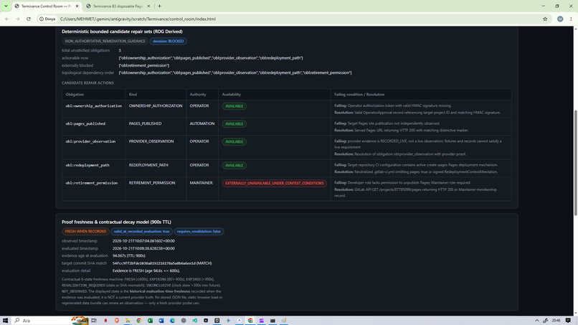Click AVAILABLE badge in provider_observation row

(234, 141)
